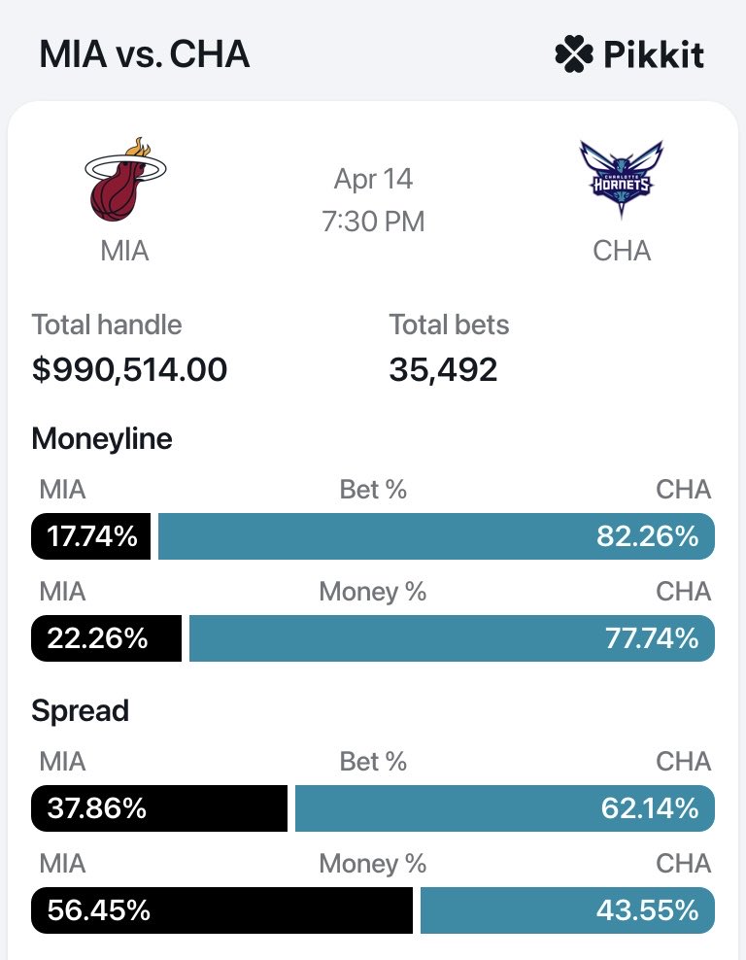The height and width of the screenshot is (960, 746).
Task: Click Spread CHA 43.55% money bar
Action: click(567, 910)
